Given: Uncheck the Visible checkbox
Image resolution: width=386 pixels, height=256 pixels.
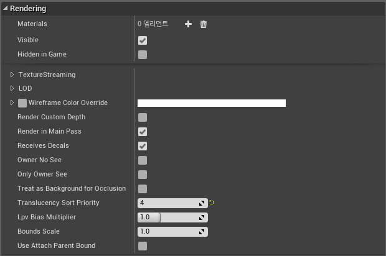Looking at the screenshot, I should pos(143,40).
